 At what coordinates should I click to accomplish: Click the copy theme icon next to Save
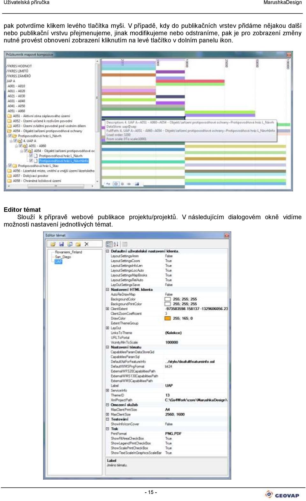[69, 244]
